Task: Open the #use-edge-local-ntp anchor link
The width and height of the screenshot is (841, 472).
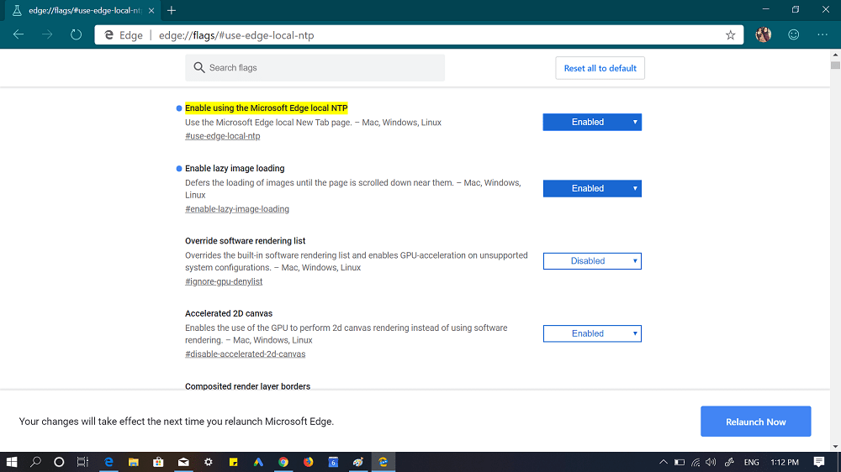Action: click(223, 136)
